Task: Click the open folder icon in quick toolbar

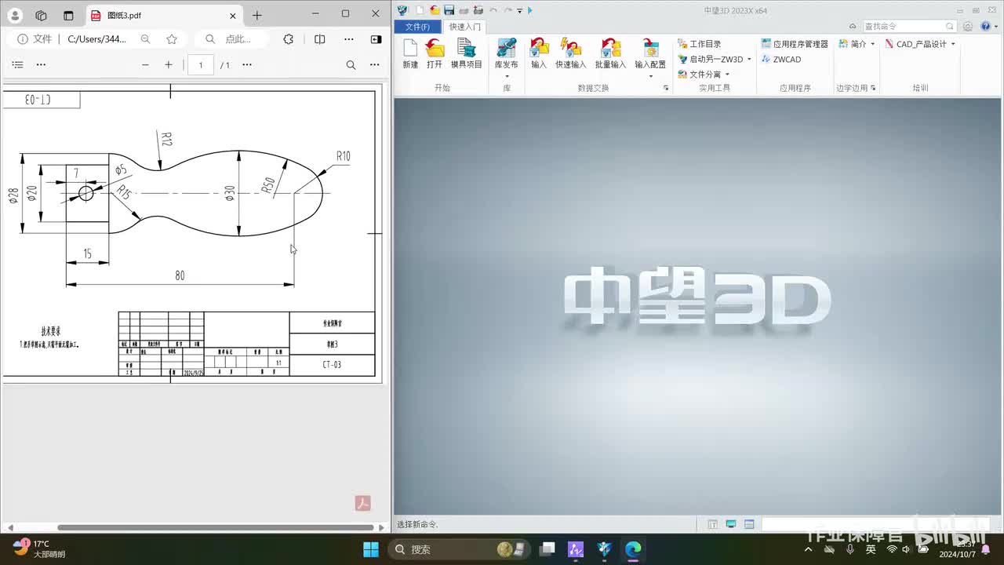Action: (435, 10)
